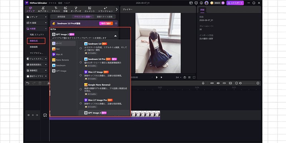
Task: Expand the 画像補正 sidebar section
Action: [x=37, y=70]
